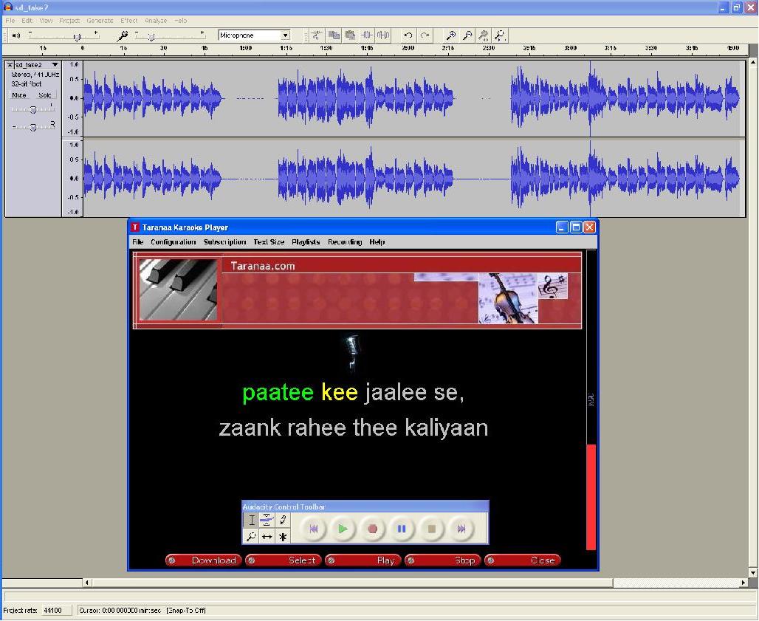Open the Text Size menu in Taranaa
Viewport: 759px width, 621px height.
[268, 242]
